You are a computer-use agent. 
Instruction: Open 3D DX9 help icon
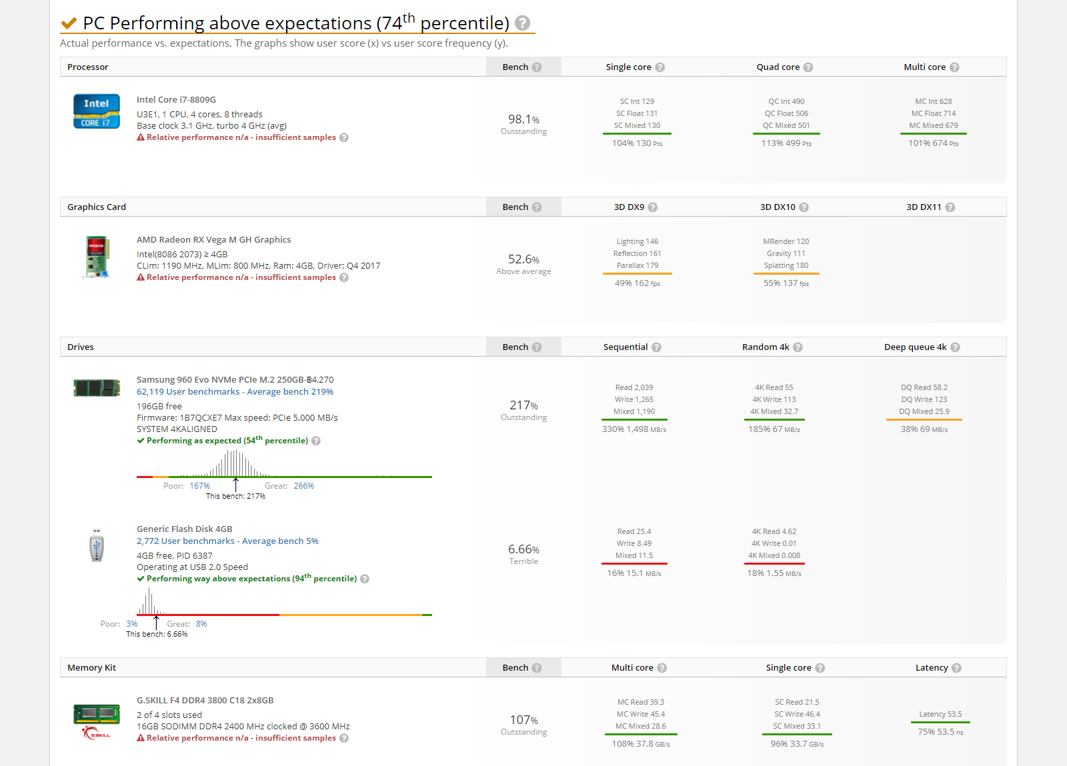click(x=653, y=207)
